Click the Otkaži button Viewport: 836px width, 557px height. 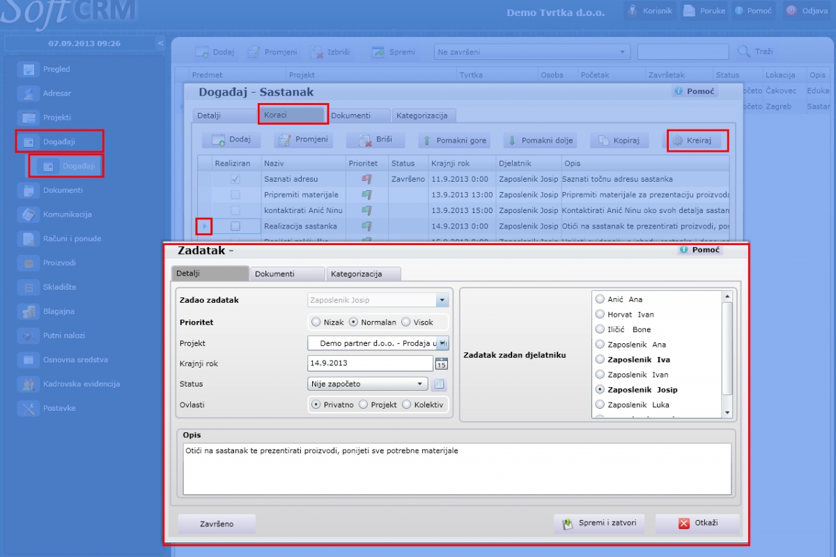pyautogui.click(x=697, y=523)
